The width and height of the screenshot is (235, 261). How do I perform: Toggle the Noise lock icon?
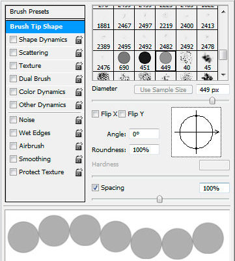(x=79, y=120)
